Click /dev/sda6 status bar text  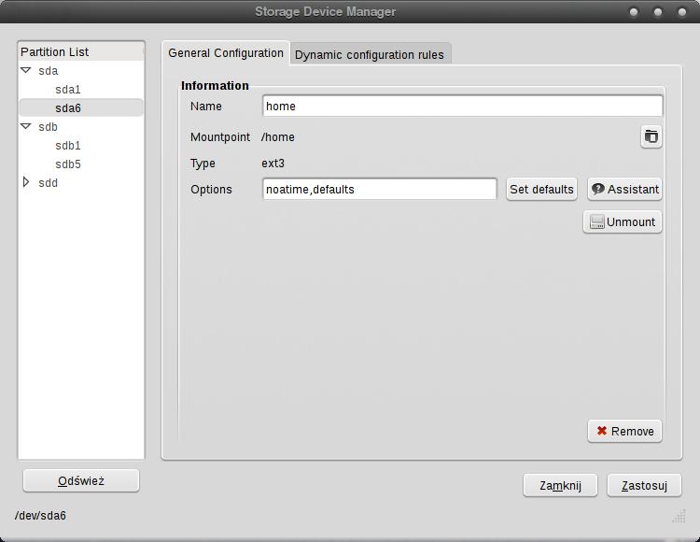point(40,516)
